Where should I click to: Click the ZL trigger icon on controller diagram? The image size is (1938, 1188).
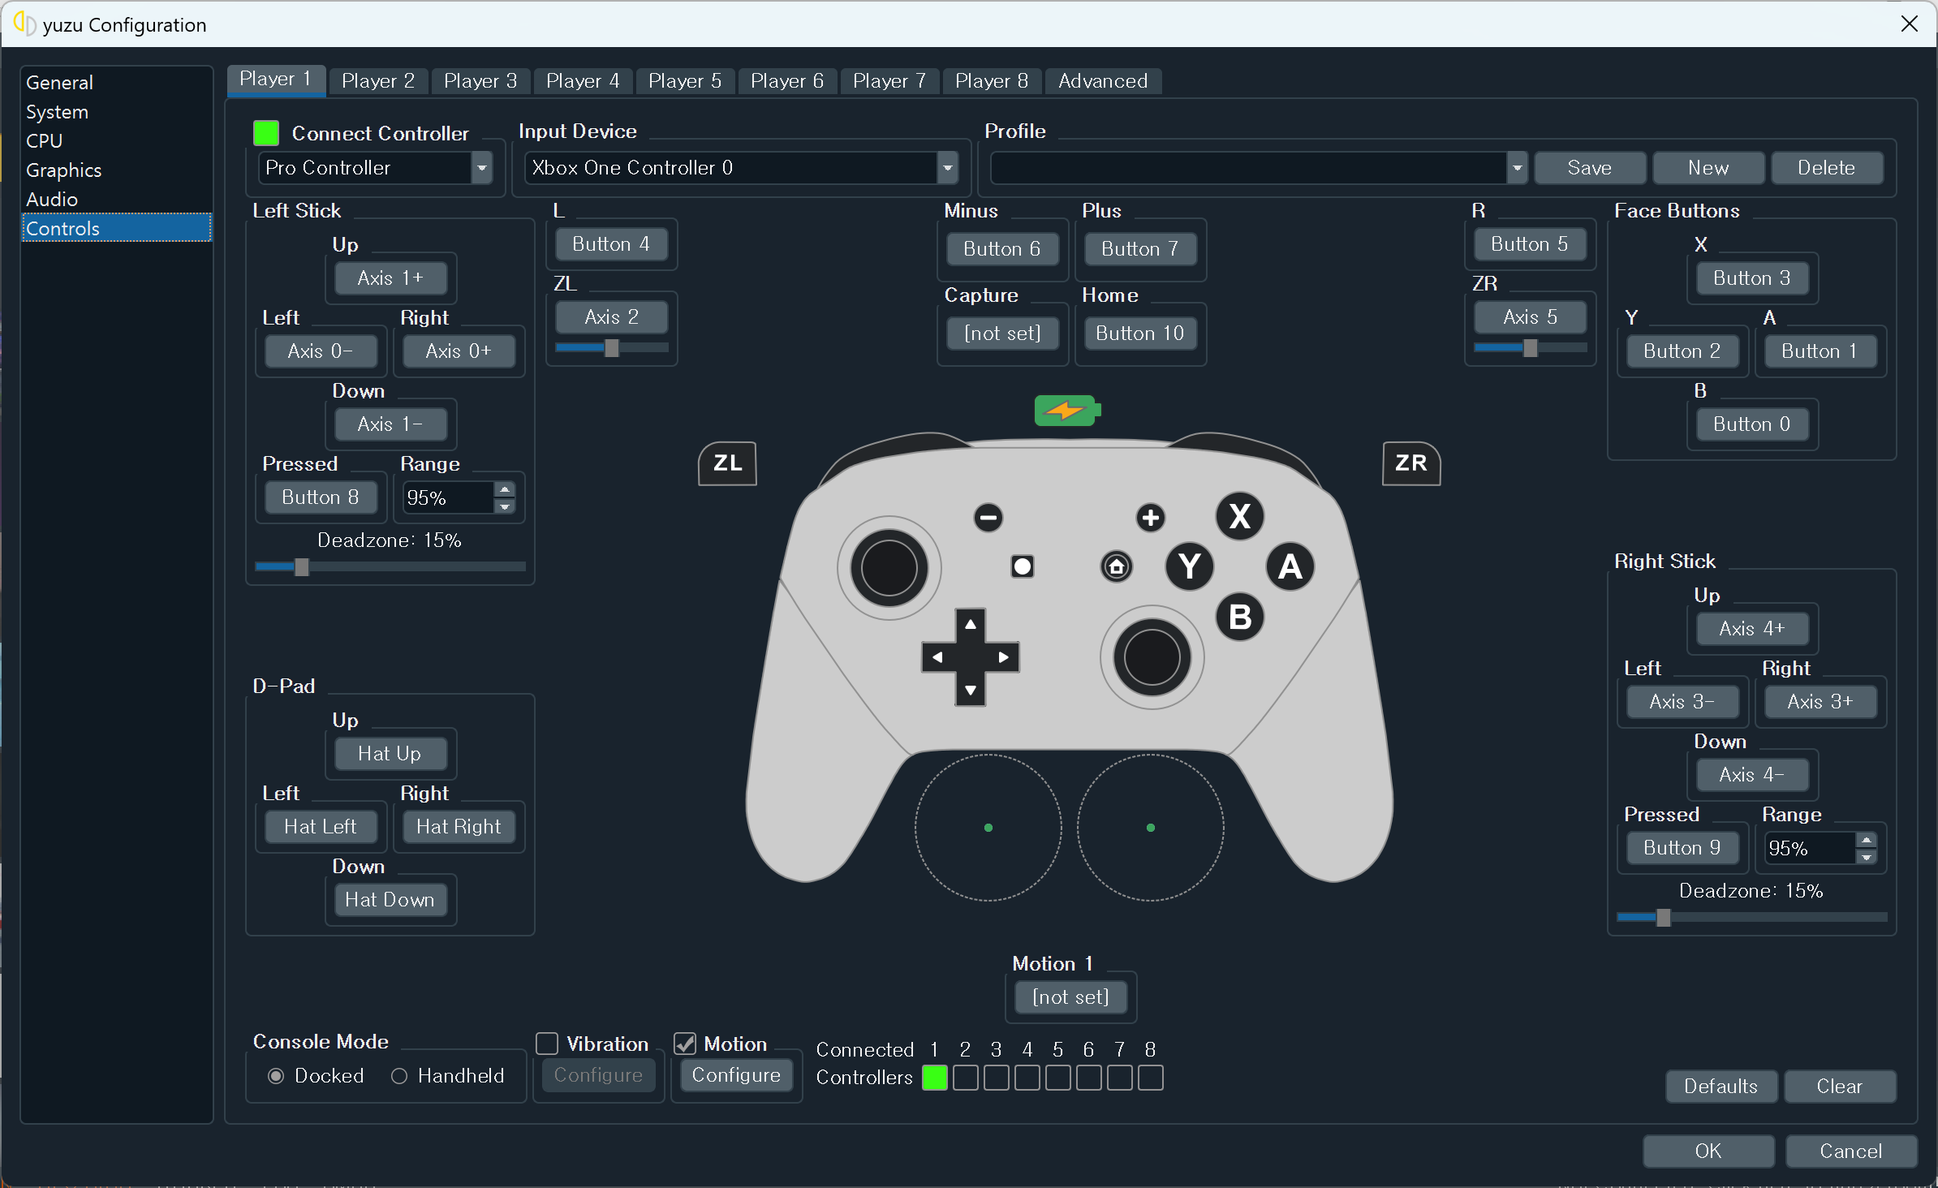click(x=727, y=463)
